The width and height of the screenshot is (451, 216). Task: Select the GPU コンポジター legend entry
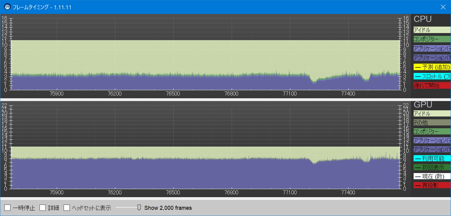point(432,132)
